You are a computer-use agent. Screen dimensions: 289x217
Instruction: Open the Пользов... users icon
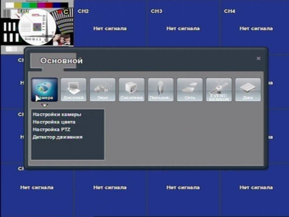point(161,90)
